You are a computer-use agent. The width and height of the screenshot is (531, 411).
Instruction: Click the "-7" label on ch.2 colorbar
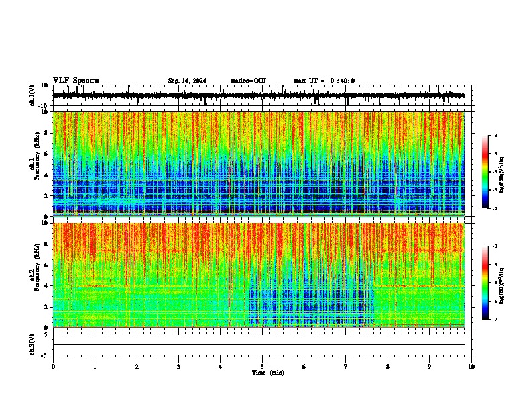pos(494,319)
